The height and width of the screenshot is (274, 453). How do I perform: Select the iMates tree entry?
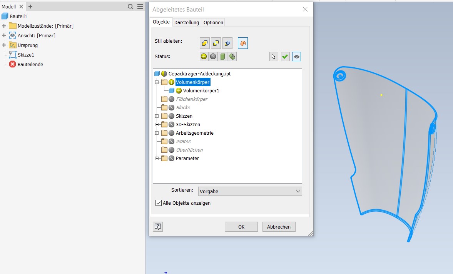(184, 142)
